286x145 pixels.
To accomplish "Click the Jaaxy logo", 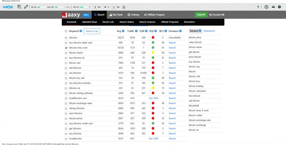I will click(71, 15).
